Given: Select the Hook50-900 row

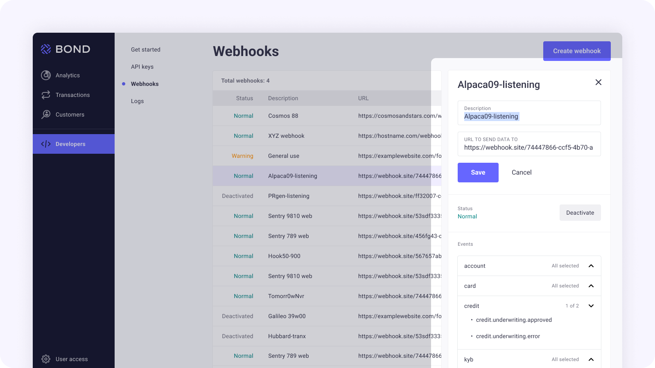Looking at the screenshot, I should [x=327, y=256].
